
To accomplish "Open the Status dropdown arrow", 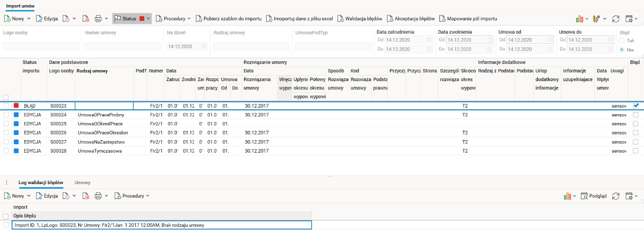I will (148, 19).
